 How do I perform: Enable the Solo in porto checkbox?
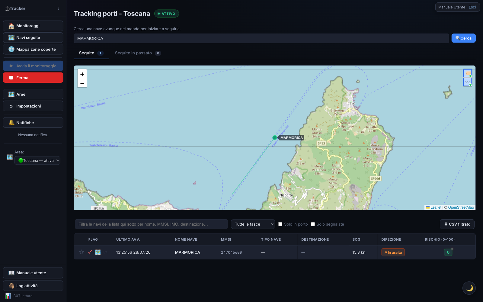coord(280,224)
